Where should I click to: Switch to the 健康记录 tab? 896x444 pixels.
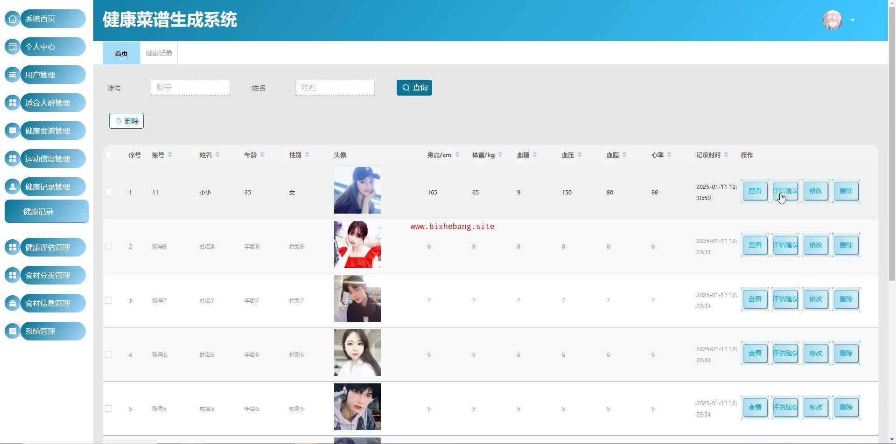click(159, 53)
